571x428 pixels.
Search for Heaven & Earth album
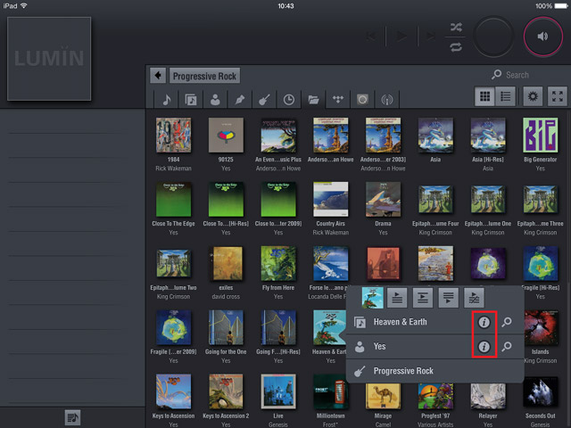point(507,322)
